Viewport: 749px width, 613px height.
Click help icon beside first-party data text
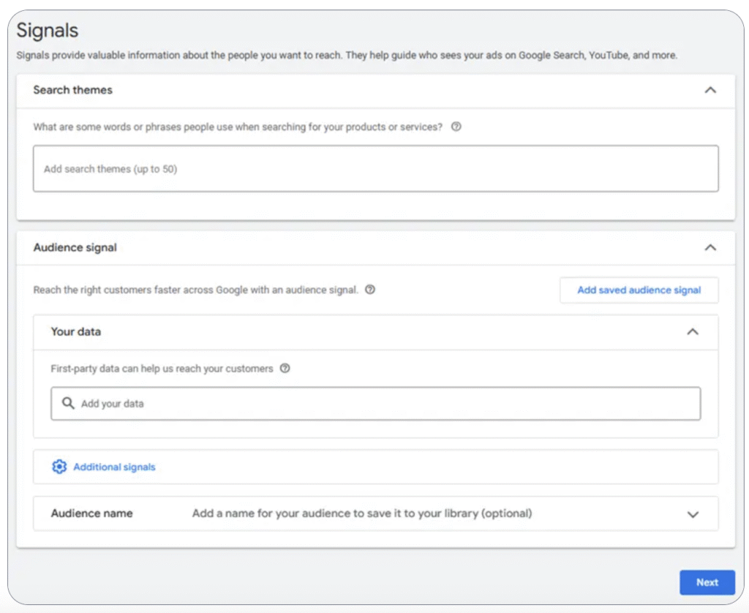pos(285,369)
